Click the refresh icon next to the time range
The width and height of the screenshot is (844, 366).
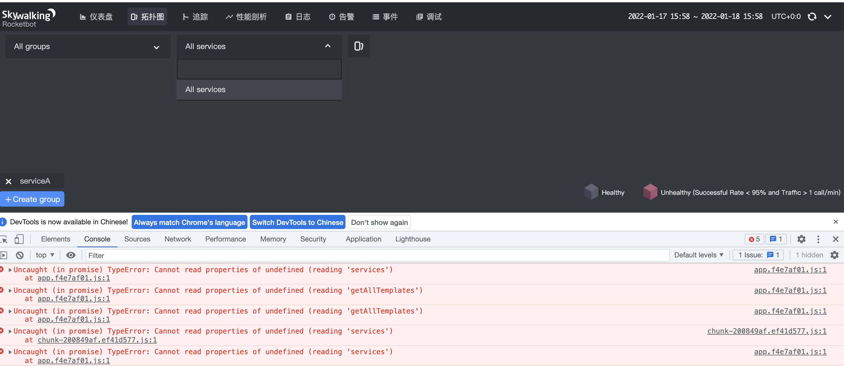click(x=812, y=16)
